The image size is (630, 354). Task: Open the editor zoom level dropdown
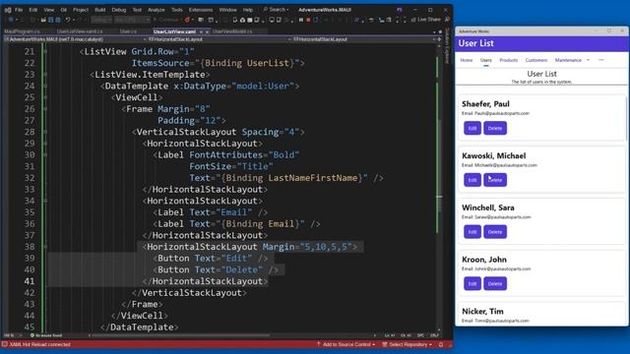point(13,335)
